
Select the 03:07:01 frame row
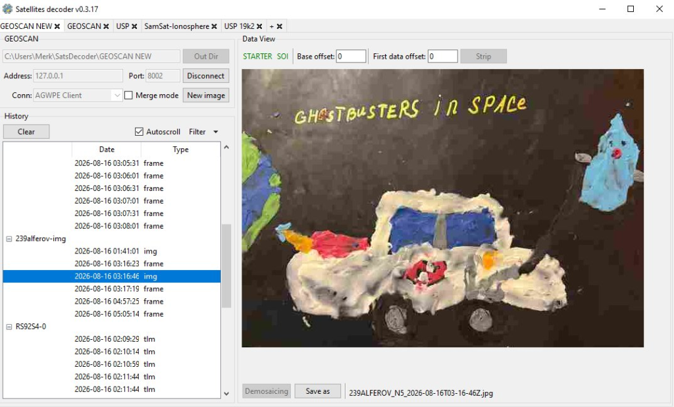112,201
